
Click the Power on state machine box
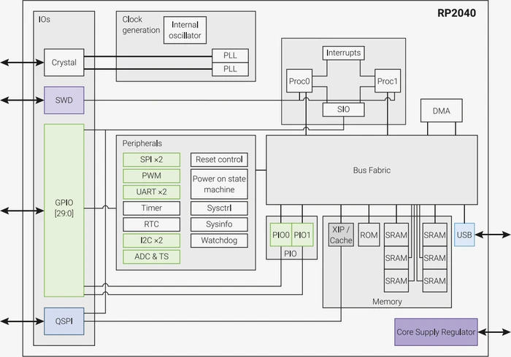pyautogui.click(x=219, y=184)
